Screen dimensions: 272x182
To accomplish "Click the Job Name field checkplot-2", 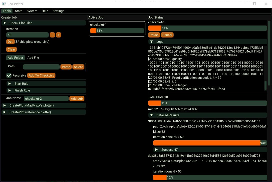I will [x=46, y=99].
